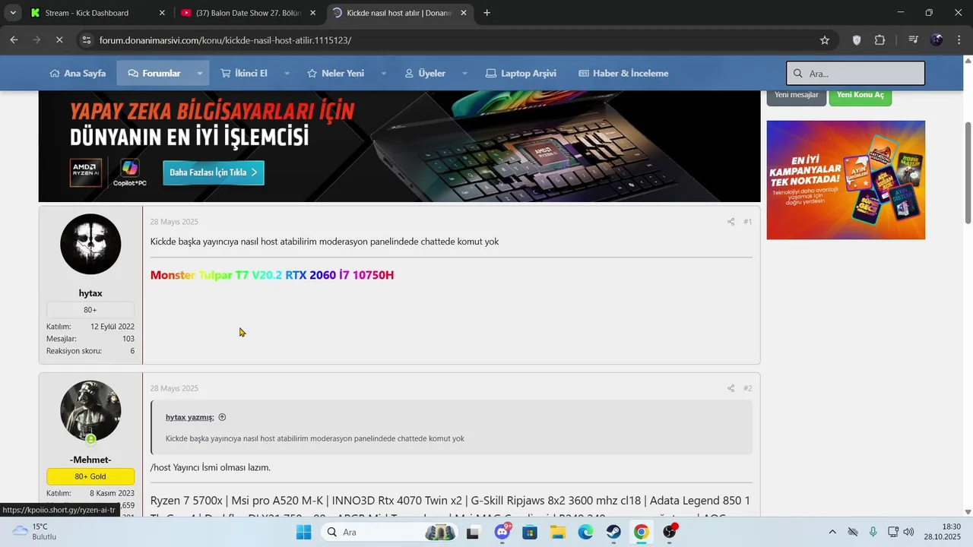Open File Explorer from the taskbar
This screenshot has height=547, width=973.
(558, 532)
